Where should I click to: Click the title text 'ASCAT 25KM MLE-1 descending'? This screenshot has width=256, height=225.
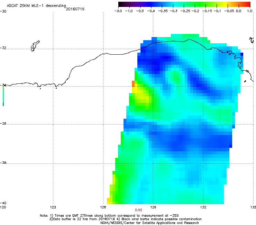click(x=36, y=6)
